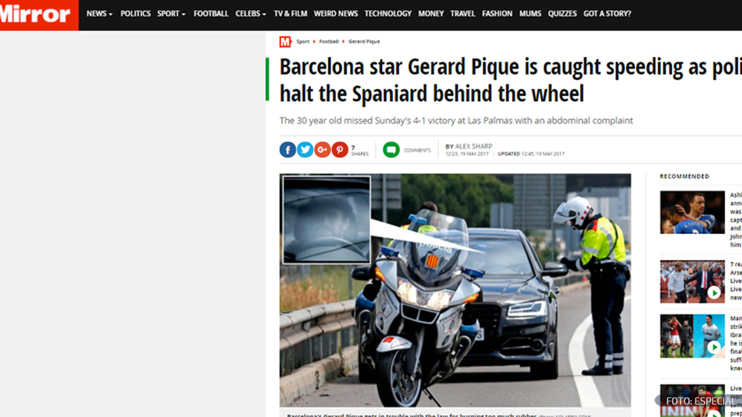Open the John Terry recommended thumbnail
The width and height of the screenshot is (742, 417).
point(692,212)
